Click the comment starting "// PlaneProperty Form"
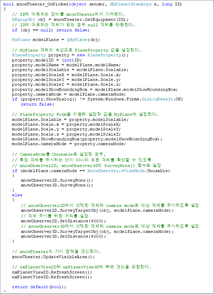 coord(85,114)
